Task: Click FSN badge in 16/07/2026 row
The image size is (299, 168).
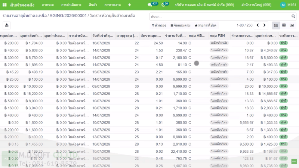Action: point(219,43)
